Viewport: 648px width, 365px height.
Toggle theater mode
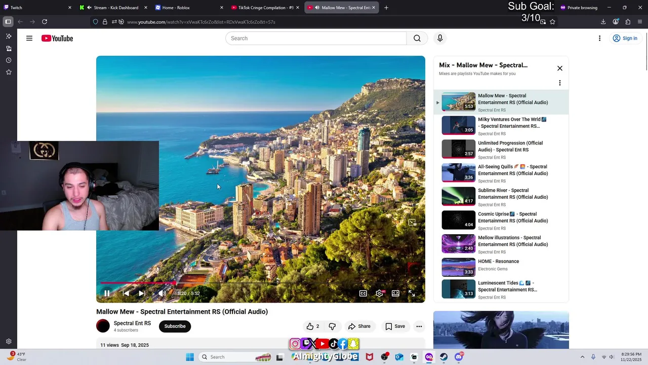(x=395, y=294)
